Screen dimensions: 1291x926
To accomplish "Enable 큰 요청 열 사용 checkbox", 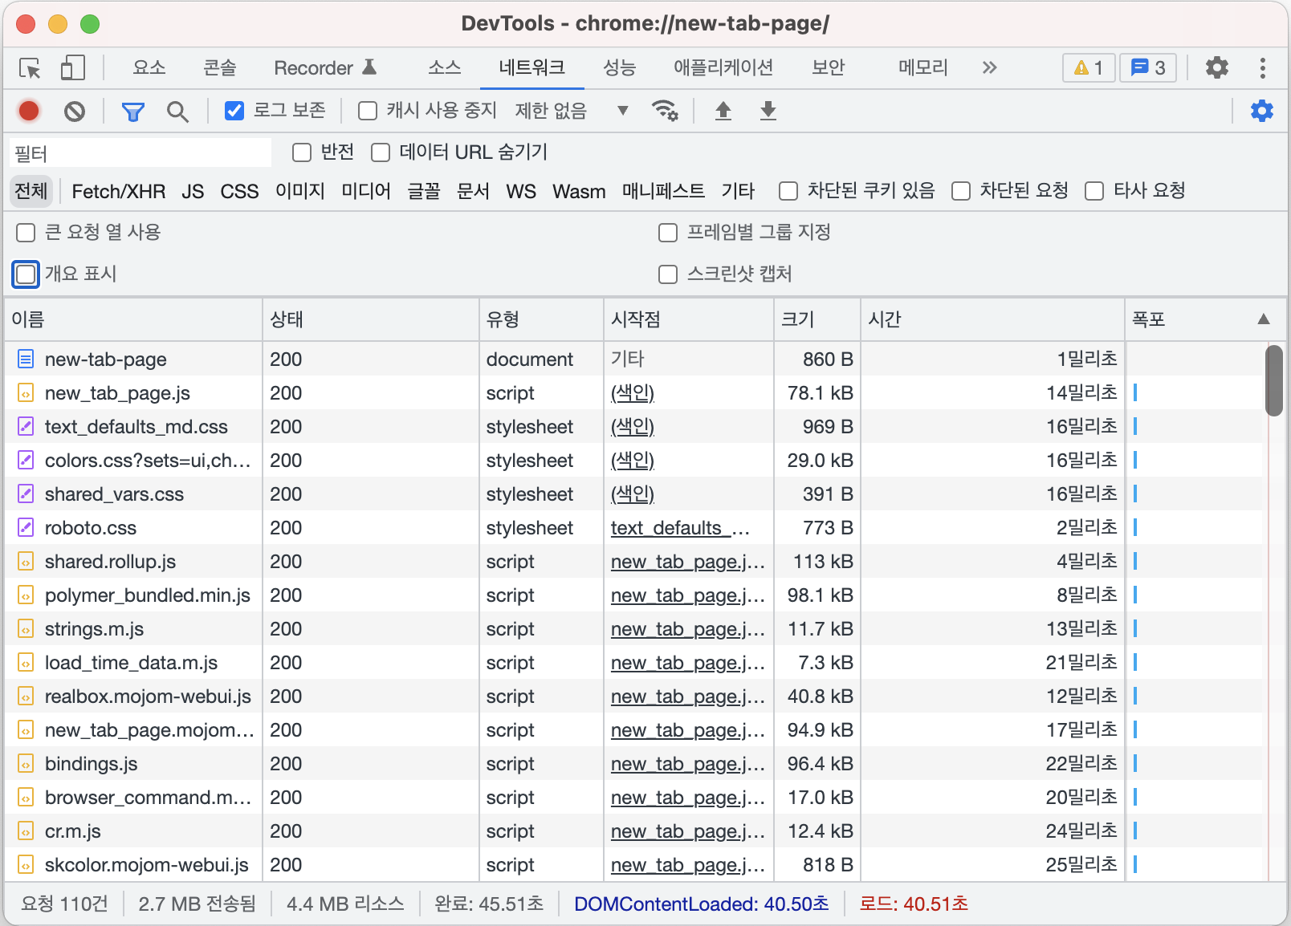I will (x=26, y=233).
